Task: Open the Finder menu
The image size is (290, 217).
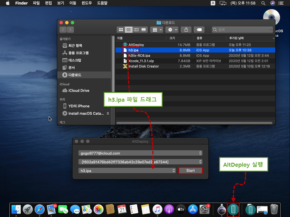Action: click(x=22, y=3)
